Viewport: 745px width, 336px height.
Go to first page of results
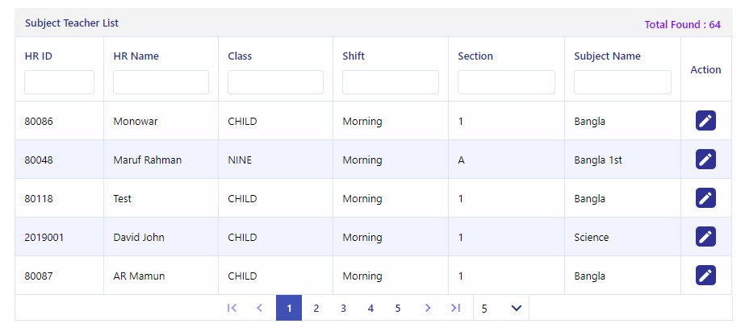[x=232, y=308]
